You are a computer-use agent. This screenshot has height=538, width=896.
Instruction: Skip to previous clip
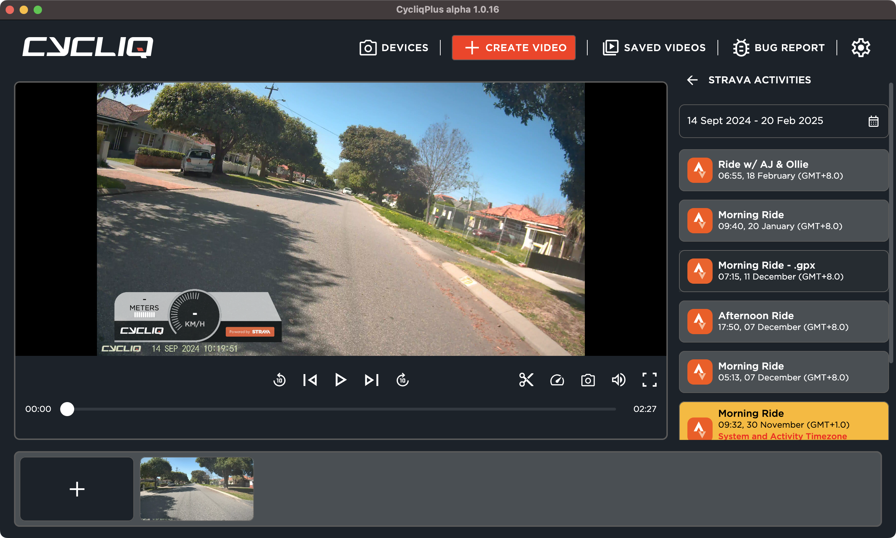pyautogui.click(x=310, y=380)
